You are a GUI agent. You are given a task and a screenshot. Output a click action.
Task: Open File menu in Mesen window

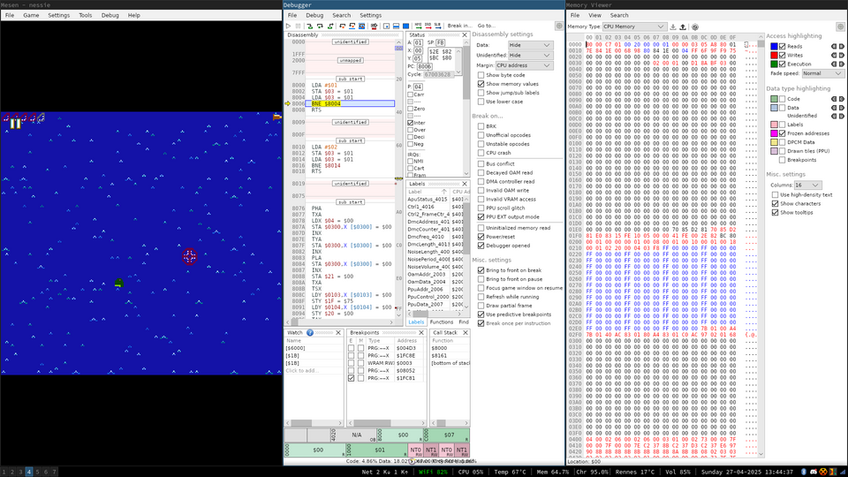tap(10, 15)
